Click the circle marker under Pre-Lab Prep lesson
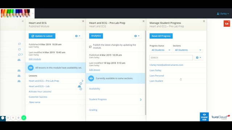This screenshot has height=130, width=232. (x=81, y=83)
